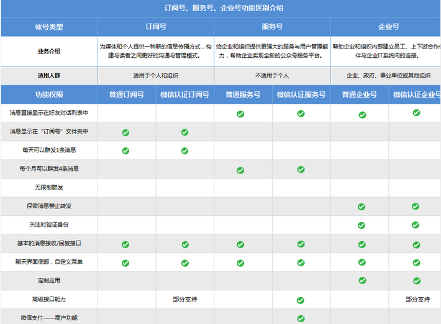Click the 保密消息禁止转发 row label
Screen dimensions: 441x324
tap(49, 206)
